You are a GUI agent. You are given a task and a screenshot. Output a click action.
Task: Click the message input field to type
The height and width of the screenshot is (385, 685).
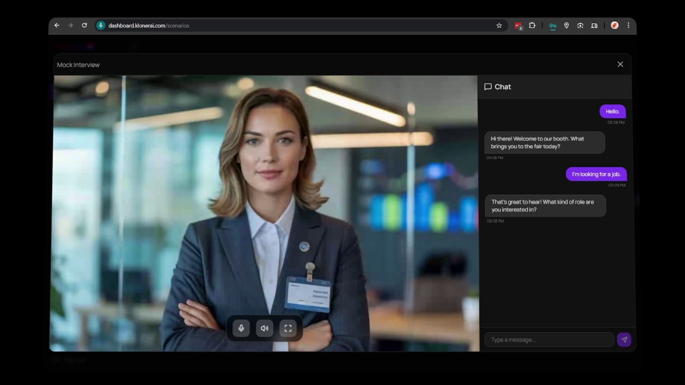[x=549, y=339]
